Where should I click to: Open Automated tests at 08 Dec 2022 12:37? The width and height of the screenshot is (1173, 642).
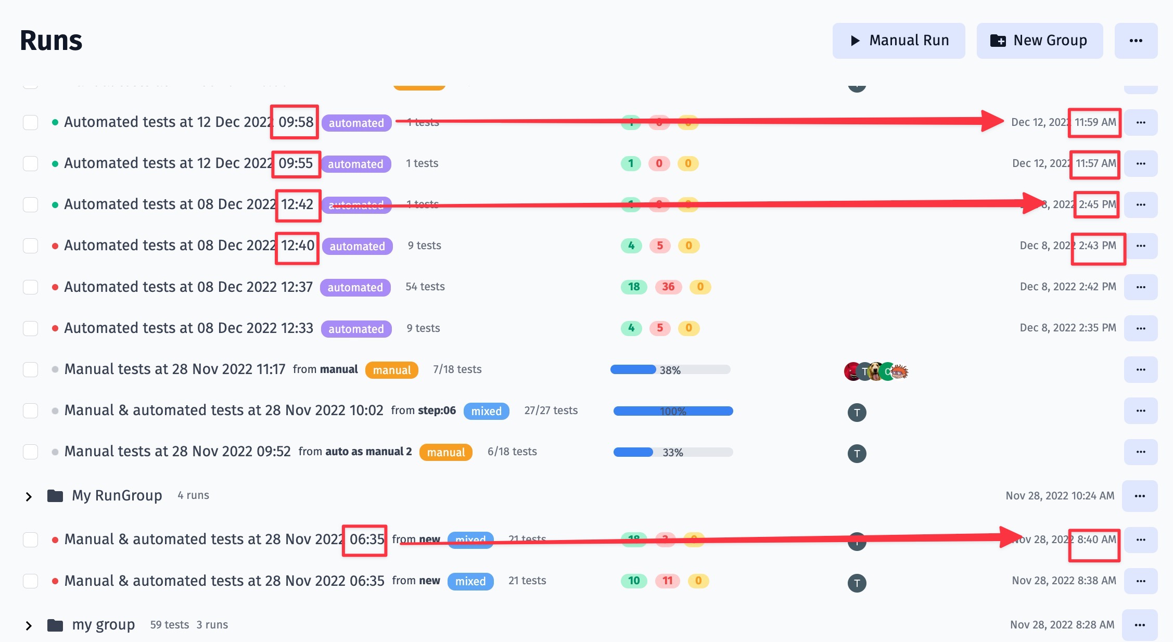188,287
